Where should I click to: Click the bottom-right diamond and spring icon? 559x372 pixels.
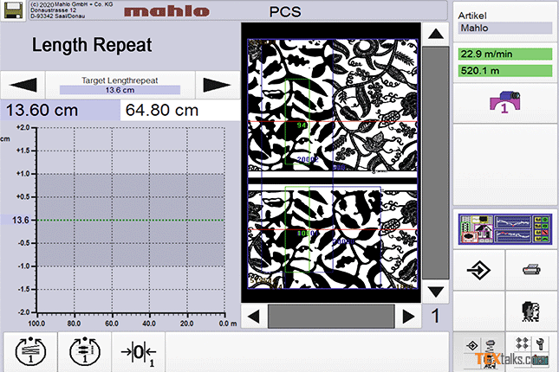pos(478,350)
